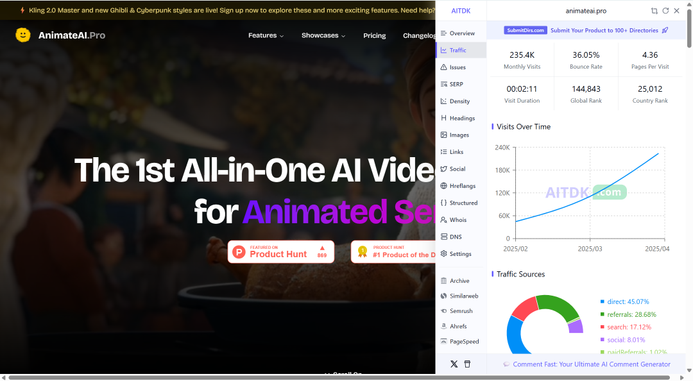Open the Comment Fast AI Comment Generator link
The height and width of the screenshot is (381, 693).
[592, 364]
